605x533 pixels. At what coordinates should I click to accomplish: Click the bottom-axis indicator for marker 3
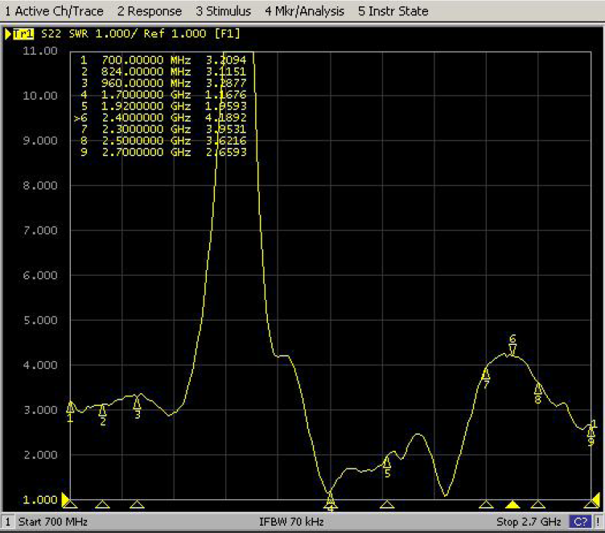137,505
